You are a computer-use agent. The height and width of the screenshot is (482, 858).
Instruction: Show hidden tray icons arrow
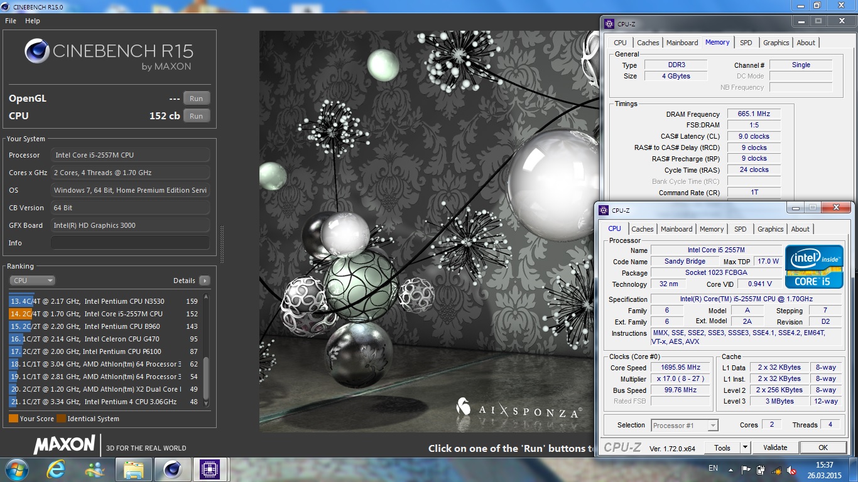[730, 469]
